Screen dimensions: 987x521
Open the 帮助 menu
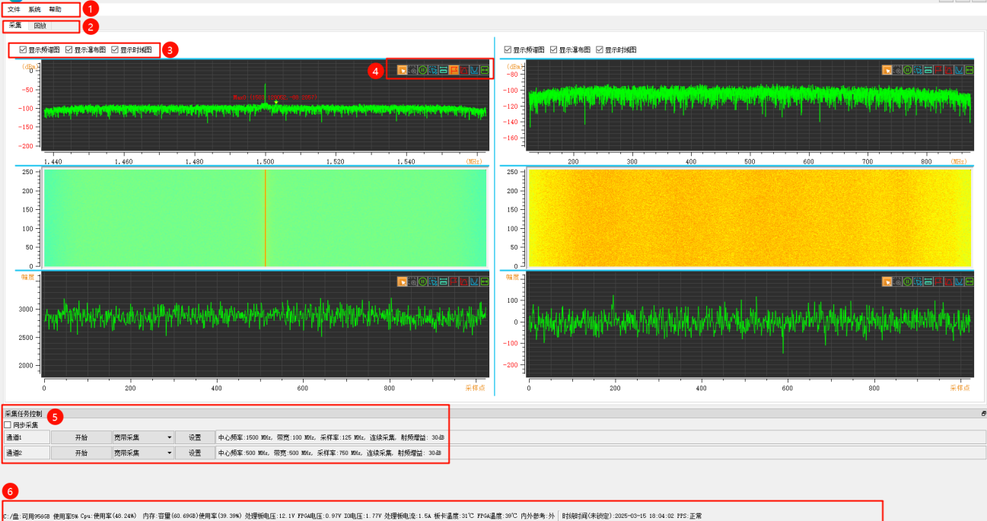pyautogui.click(x=55, y=9)
